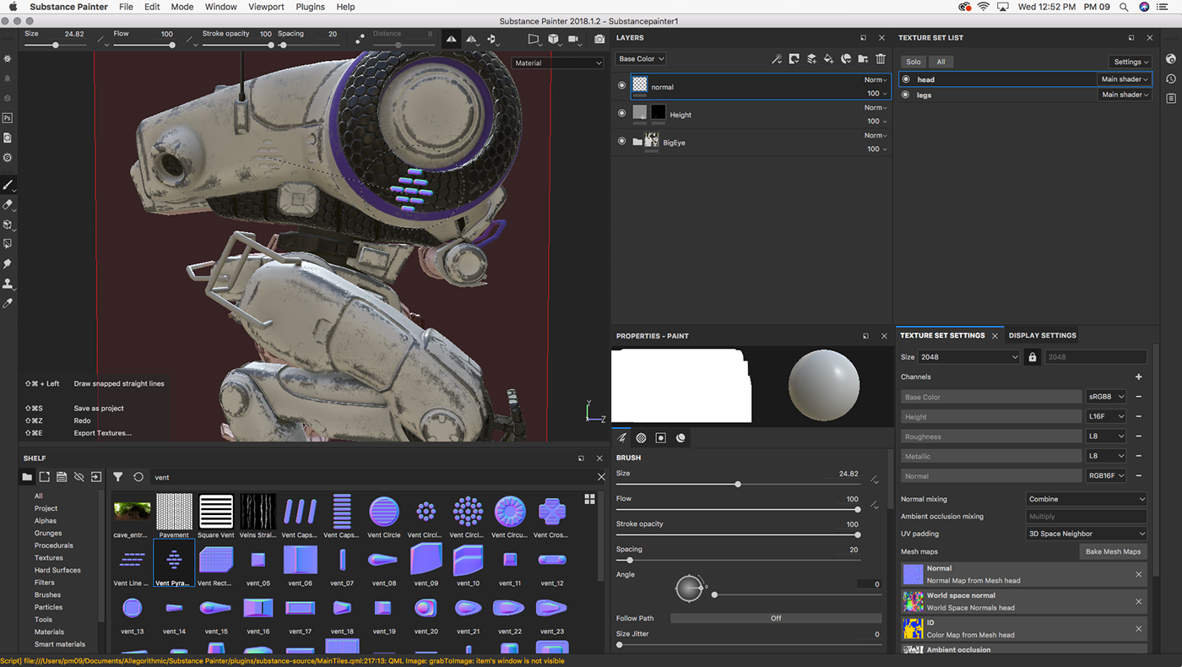Click the All button in Texture Set List

pyautogui.click(x=941, y=62)
